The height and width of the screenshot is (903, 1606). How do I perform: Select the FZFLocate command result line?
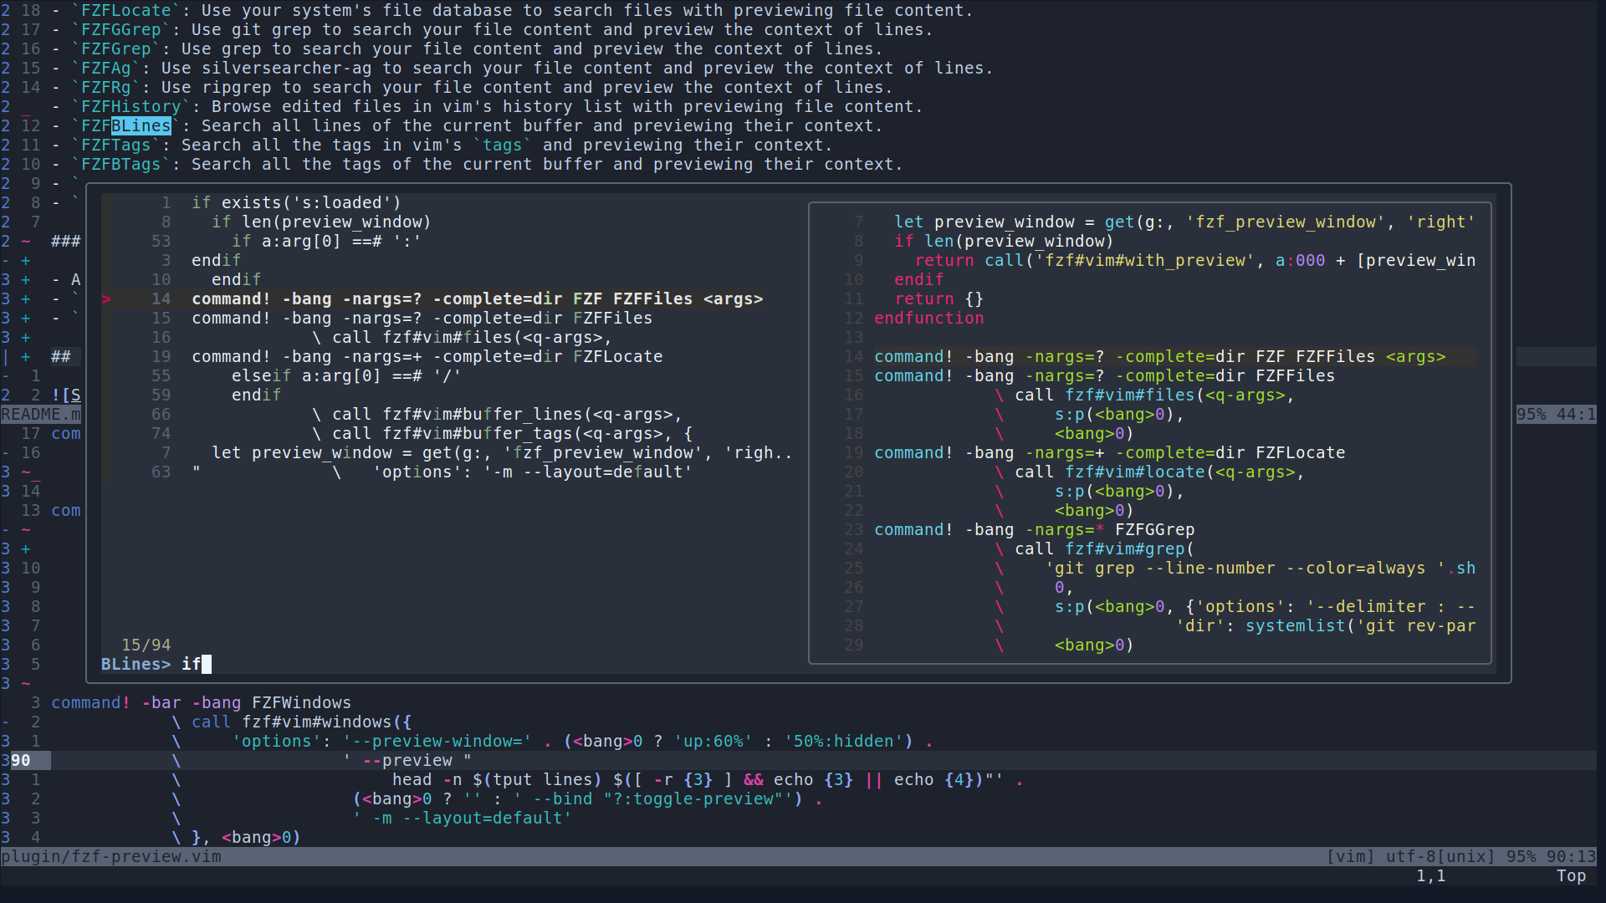tap(427, 357)
